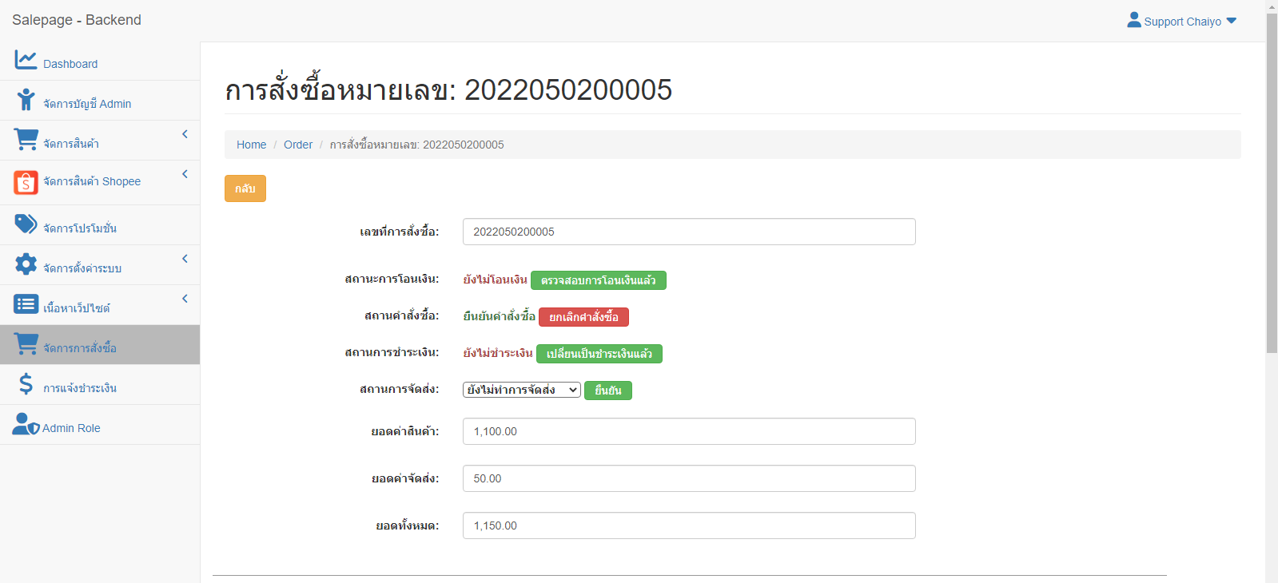Image resolution: width=1278 pixels, height=583 pixels.
Task: Open the Support Chaiyo user menu
Action: 1181,21
